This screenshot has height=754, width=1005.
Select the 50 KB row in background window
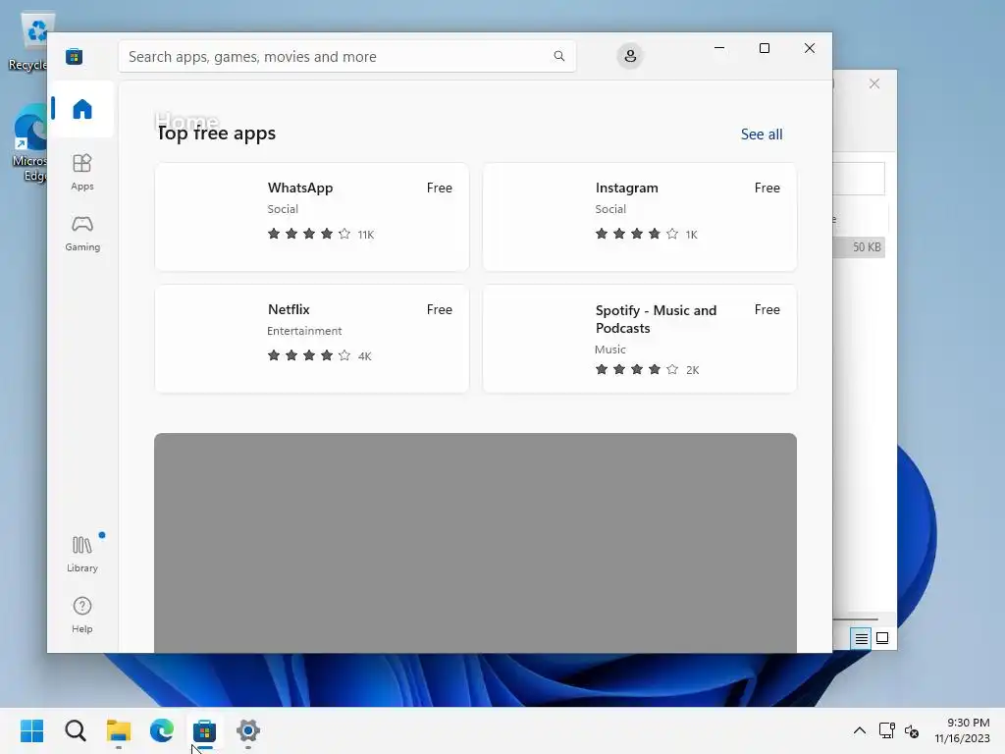(x=859, y=246)
